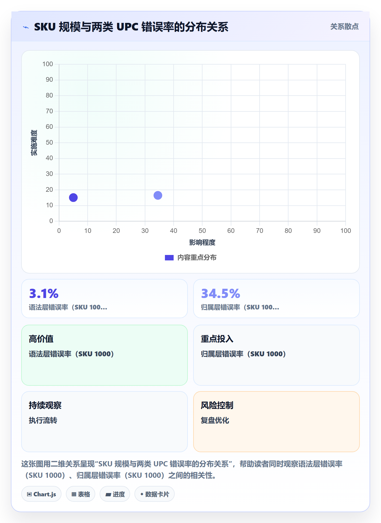Click the Chart.js chip square icon
The image size is (381, 523).
(x=29, y=494)
